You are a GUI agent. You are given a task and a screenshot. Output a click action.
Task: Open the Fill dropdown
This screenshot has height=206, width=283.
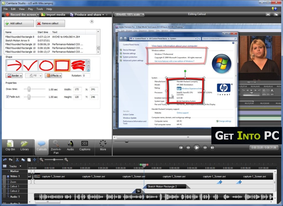[33, 75]
